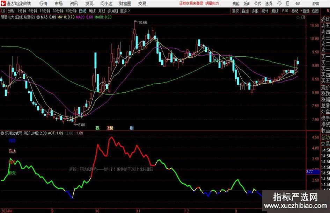This screenshot has width=330, height=213.
Task: Open the 选项 menu
Action: (268, 3)
